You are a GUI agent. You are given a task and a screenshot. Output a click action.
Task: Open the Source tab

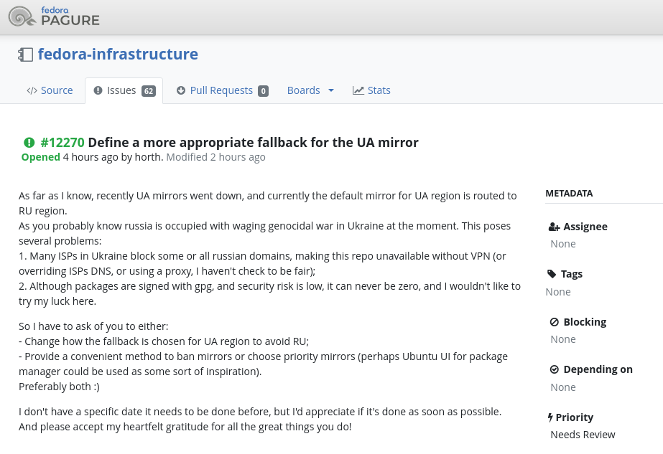57,90
